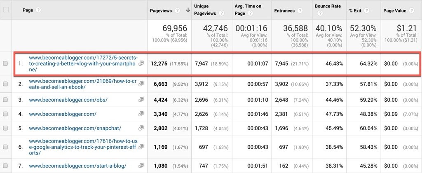Check the box for row 7 /start-a-blog/
Image resolution: width=422 pixels, height=173 pixels.
(x=5, y=166)
